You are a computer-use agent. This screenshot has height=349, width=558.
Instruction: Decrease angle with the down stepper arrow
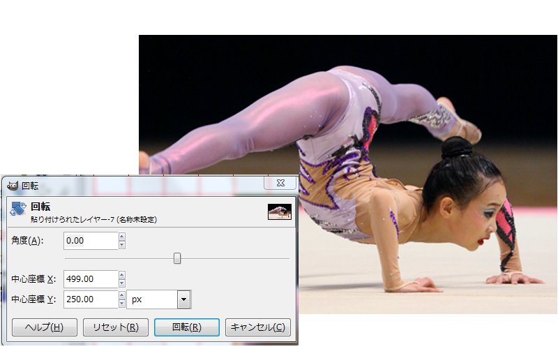122,245
